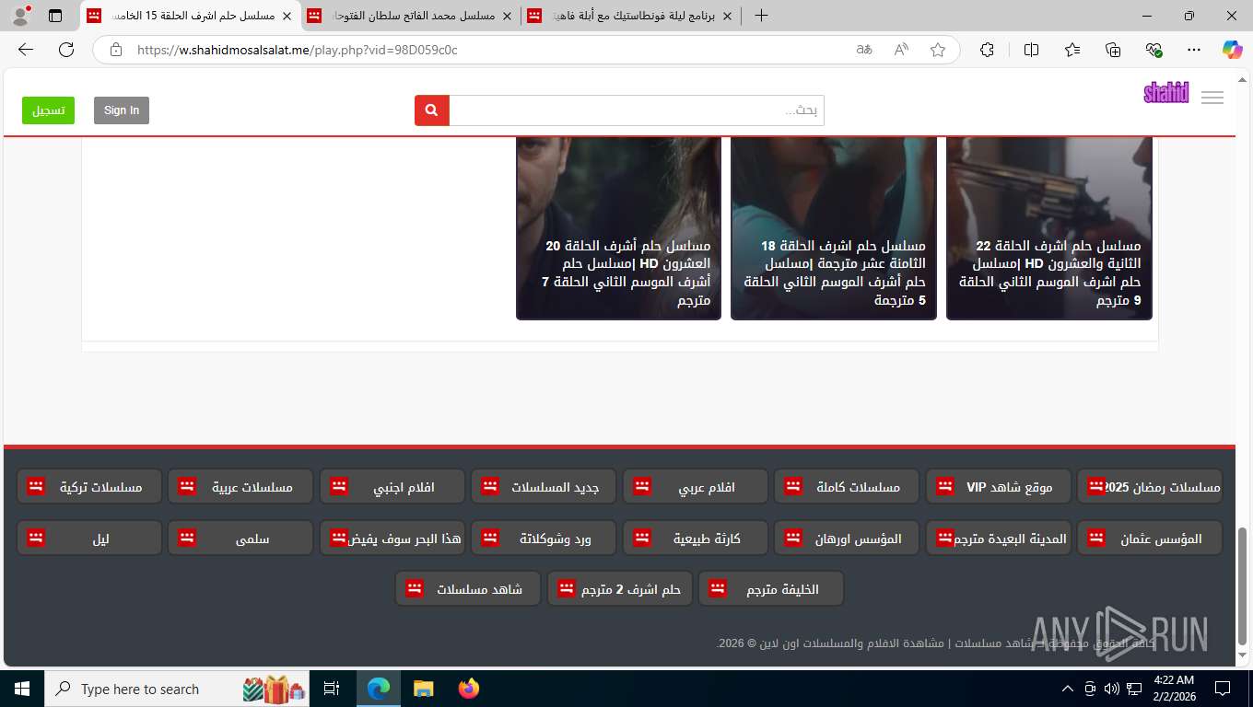This screenshot has height=707, width=1253.
Task: Close the ليلة فونطاستيك tab
Action: coord(727,16)
